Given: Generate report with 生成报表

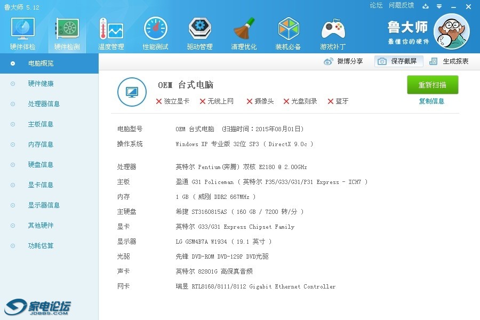Looking at the screenshot, I should [x=449, y=61].
